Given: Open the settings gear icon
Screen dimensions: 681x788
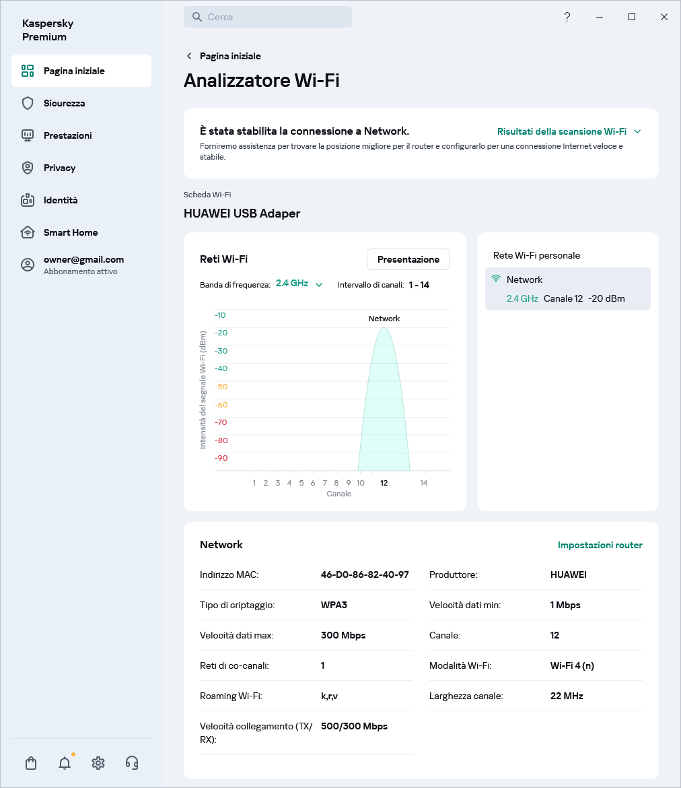Looking at the screenshot, I should (x=98, y=763).
